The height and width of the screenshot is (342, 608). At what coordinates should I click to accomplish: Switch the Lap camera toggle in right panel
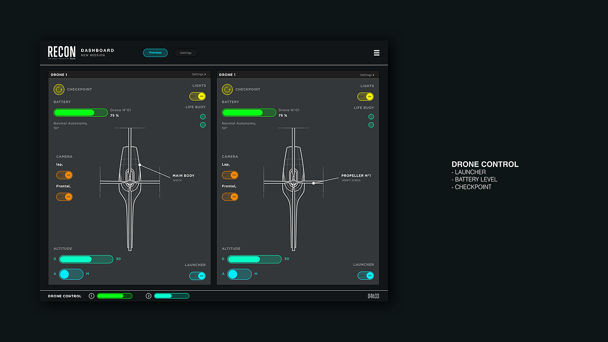click(230, 175)
